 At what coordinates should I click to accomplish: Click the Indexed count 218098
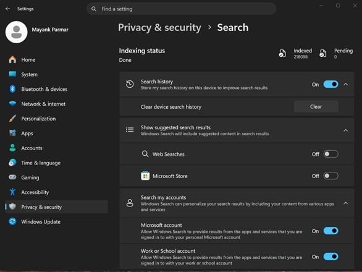tap(300, 57)
